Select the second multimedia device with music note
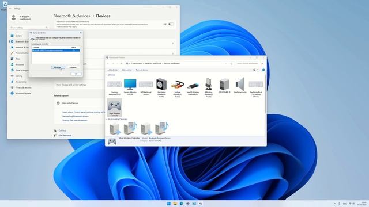Image resolution: width=369 pixels, height=207 pixels. [x=130, y=128]
